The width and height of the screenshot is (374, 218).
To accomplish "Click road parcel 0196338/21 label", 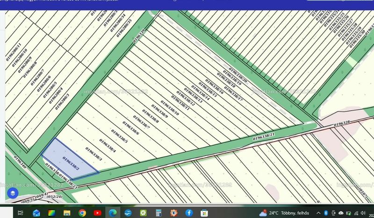I will [264, 136].
